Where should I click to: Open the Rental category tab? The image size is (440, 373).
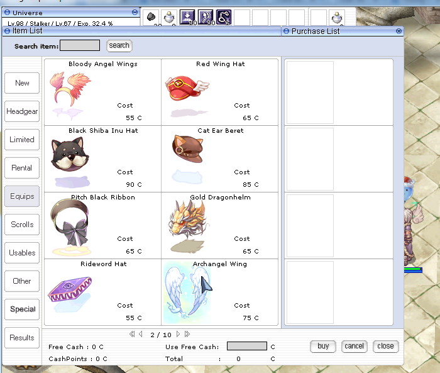(x=22, y=168)
